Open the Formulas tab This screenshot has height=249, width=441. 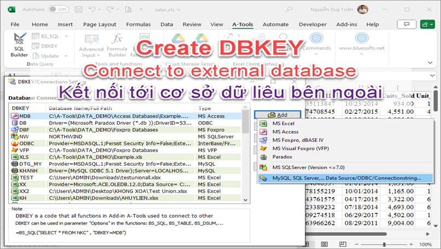click(138, 25)
